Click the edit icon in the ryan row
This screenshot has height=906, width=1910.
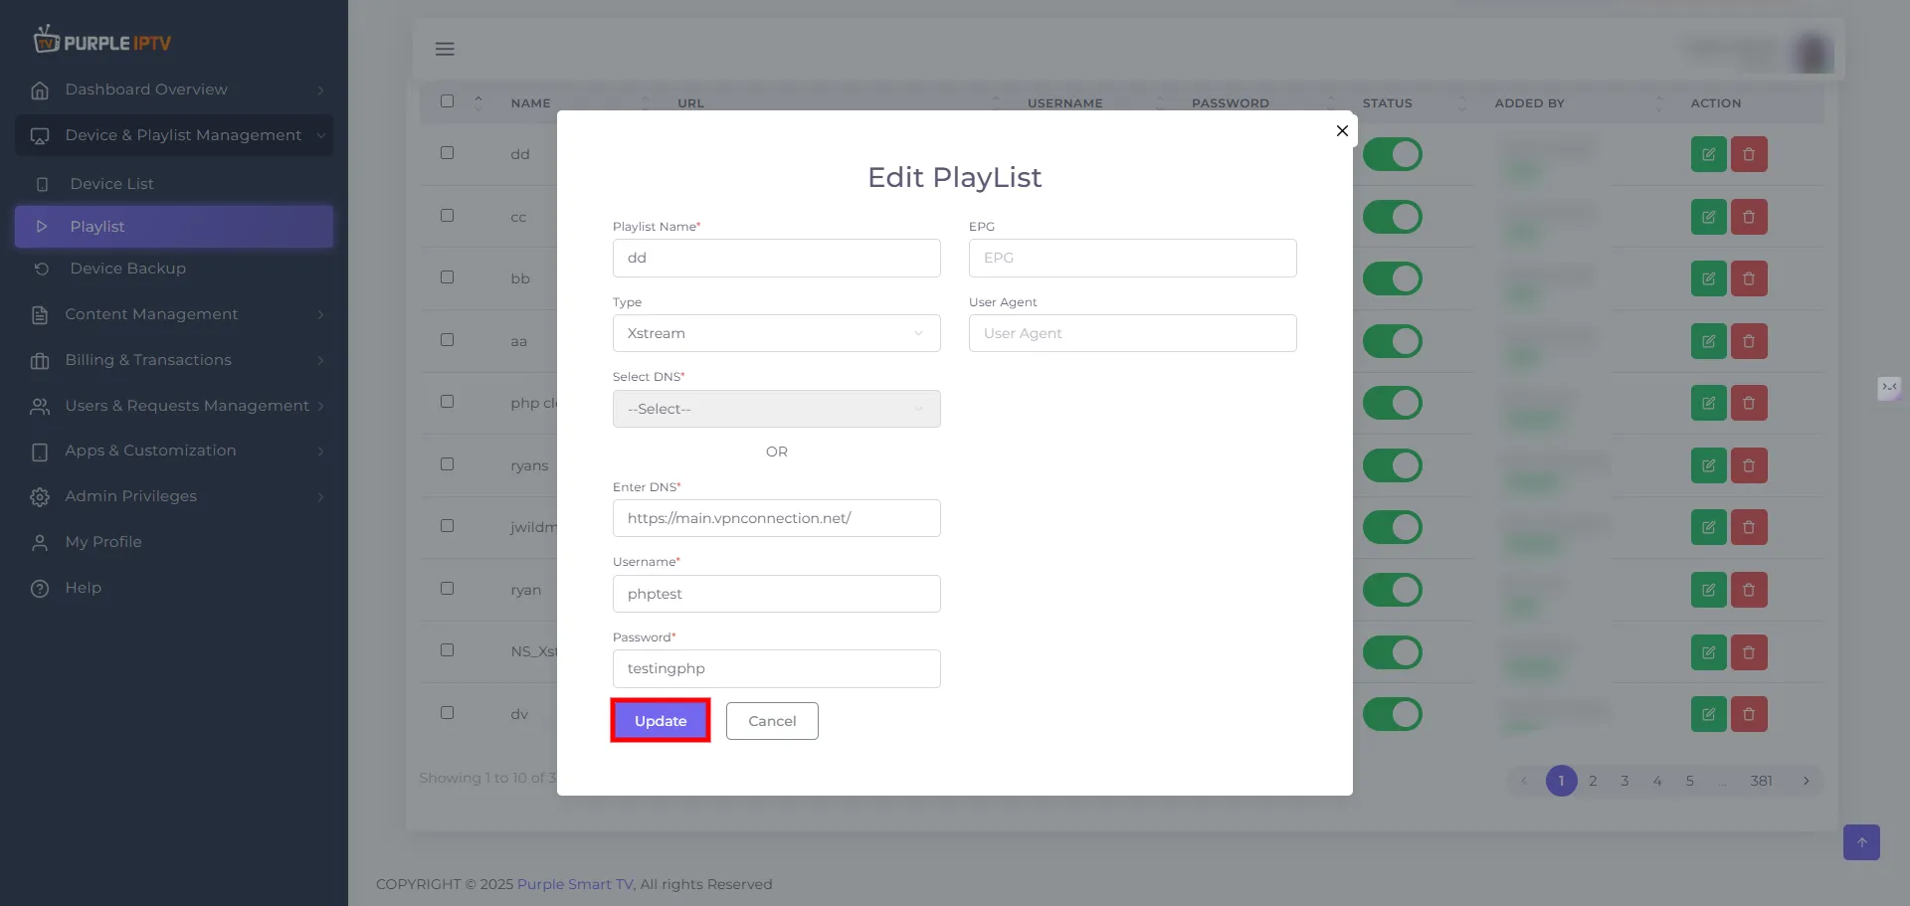click(1708, 590)
